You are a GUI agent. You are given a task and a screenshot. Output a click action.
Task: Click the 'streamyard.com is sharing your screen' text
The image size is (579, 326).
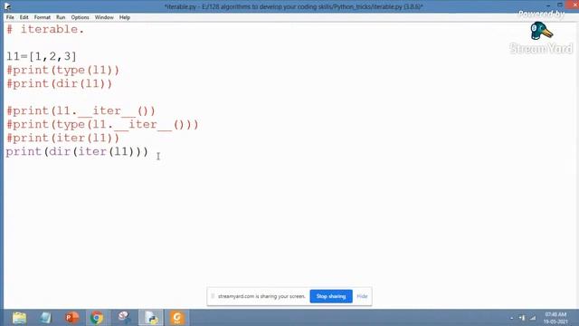[x=261, y=296]
